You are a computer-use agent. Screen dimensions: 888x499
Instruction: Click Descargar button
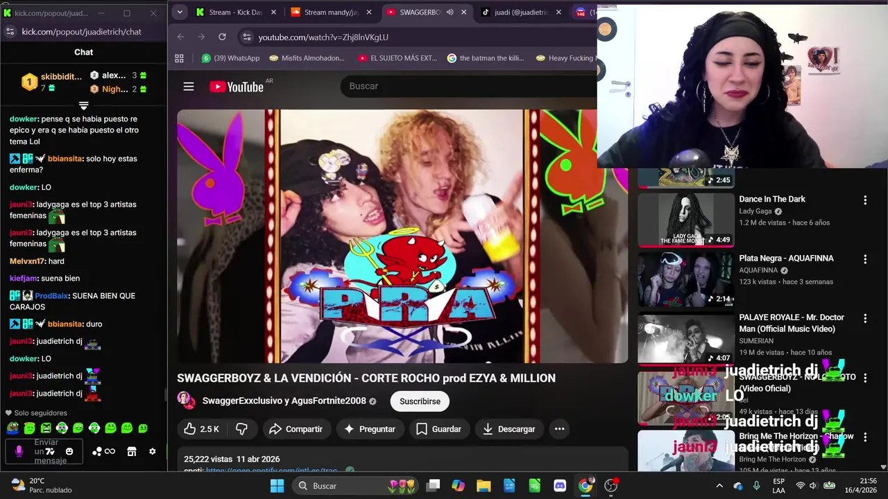pos(509,429)
